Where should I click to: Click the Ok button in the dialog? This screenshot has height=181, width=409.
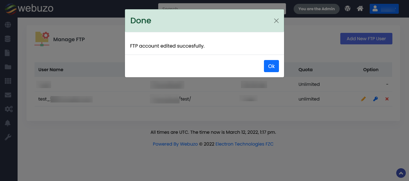(271, 66)
